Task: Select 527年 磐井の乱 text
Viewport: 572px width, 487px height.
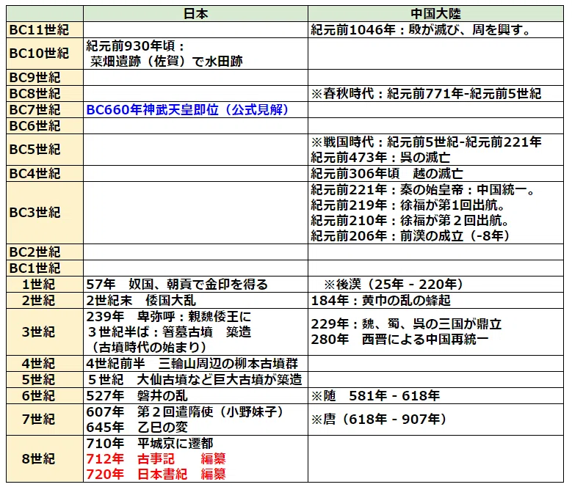Action: tap(137, 395)
